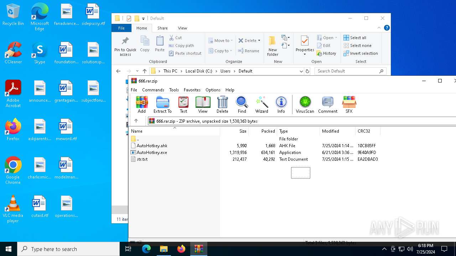The image size is (456, 256).
Task: Click Paste in Explorer ribbon
Action: click(160, 44)
